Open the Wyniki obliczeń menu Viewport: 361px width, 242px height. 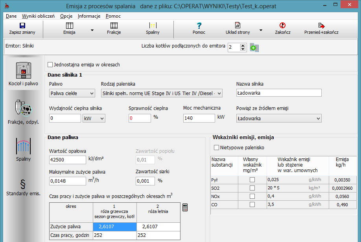[x=38, y=16]
